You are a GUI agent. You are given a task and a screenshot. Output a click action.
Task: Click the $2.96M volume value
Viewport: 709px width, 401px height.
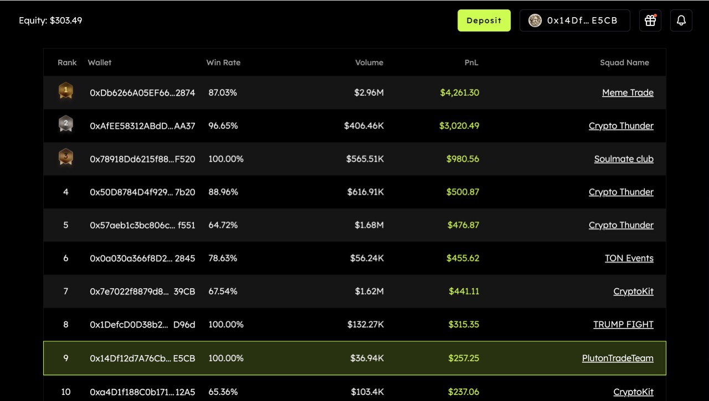(x=369, y=93)
